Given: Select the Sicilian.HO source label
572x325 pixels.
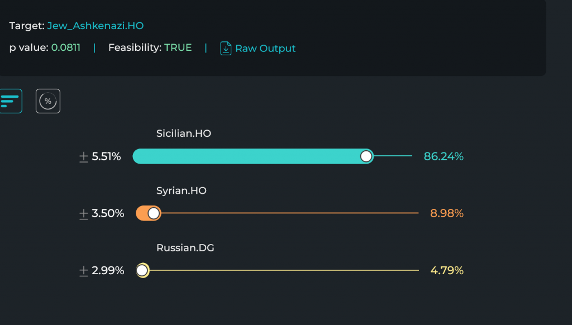Looking at the screenshot, I should pos(183,133).
